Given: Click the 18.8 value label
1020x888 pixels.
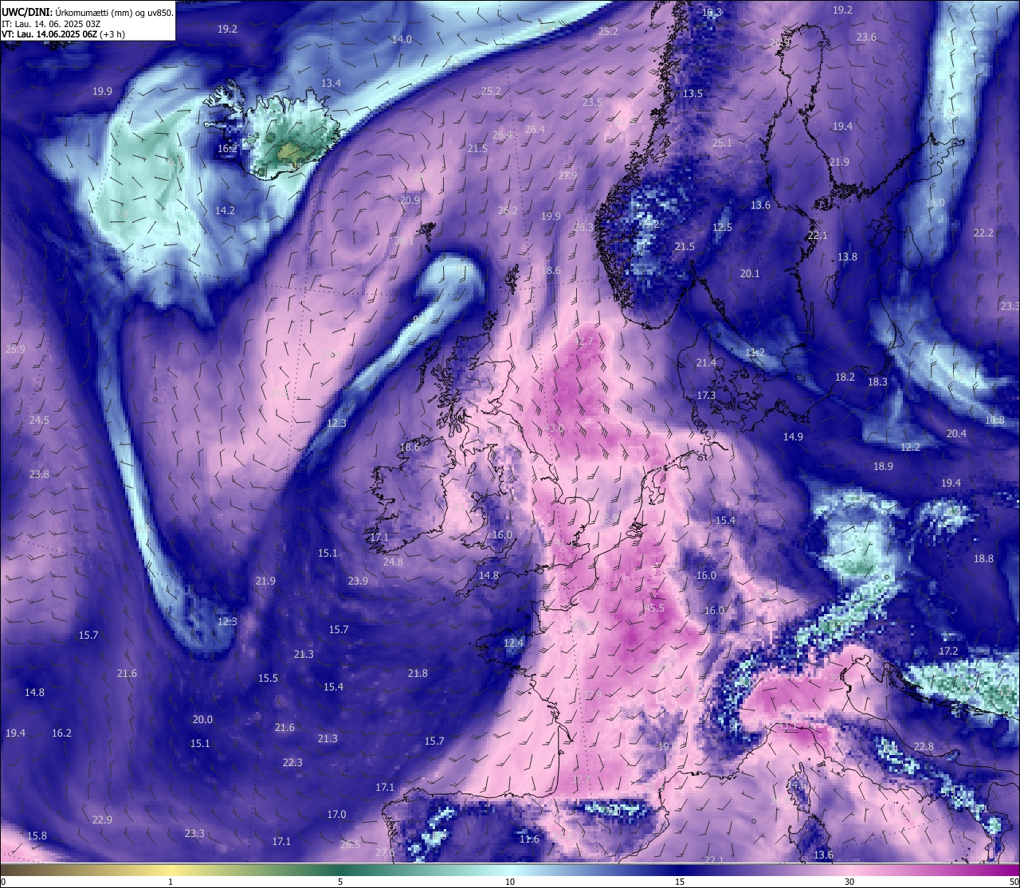Looking at the screenshot, I should [x=983, y=559].
